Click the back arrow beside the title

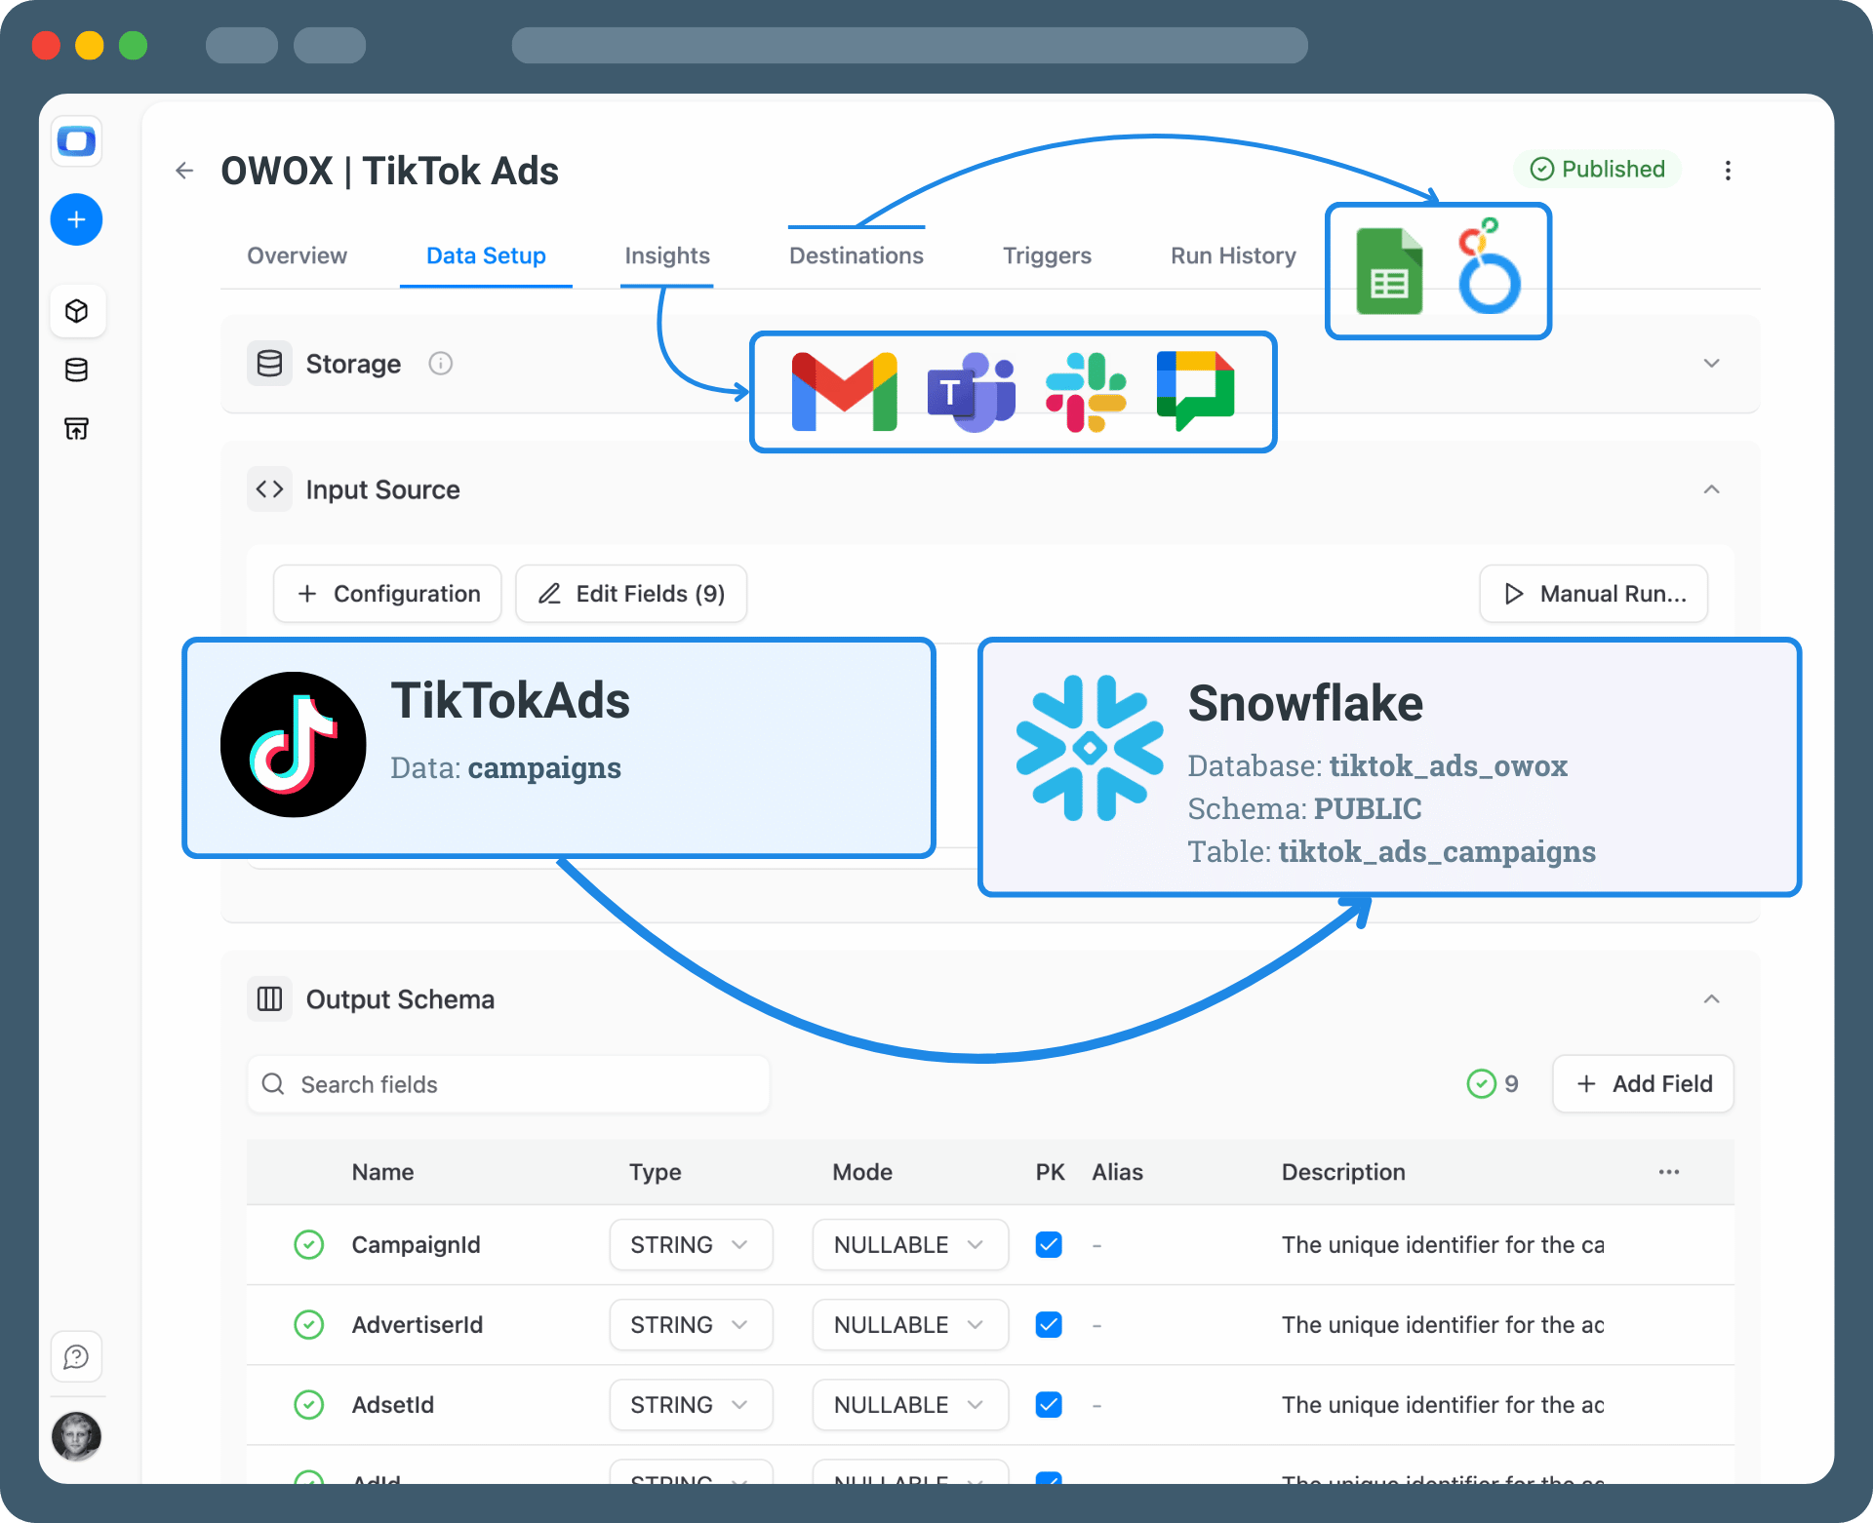pyautogui.click(x=184, y=171)
